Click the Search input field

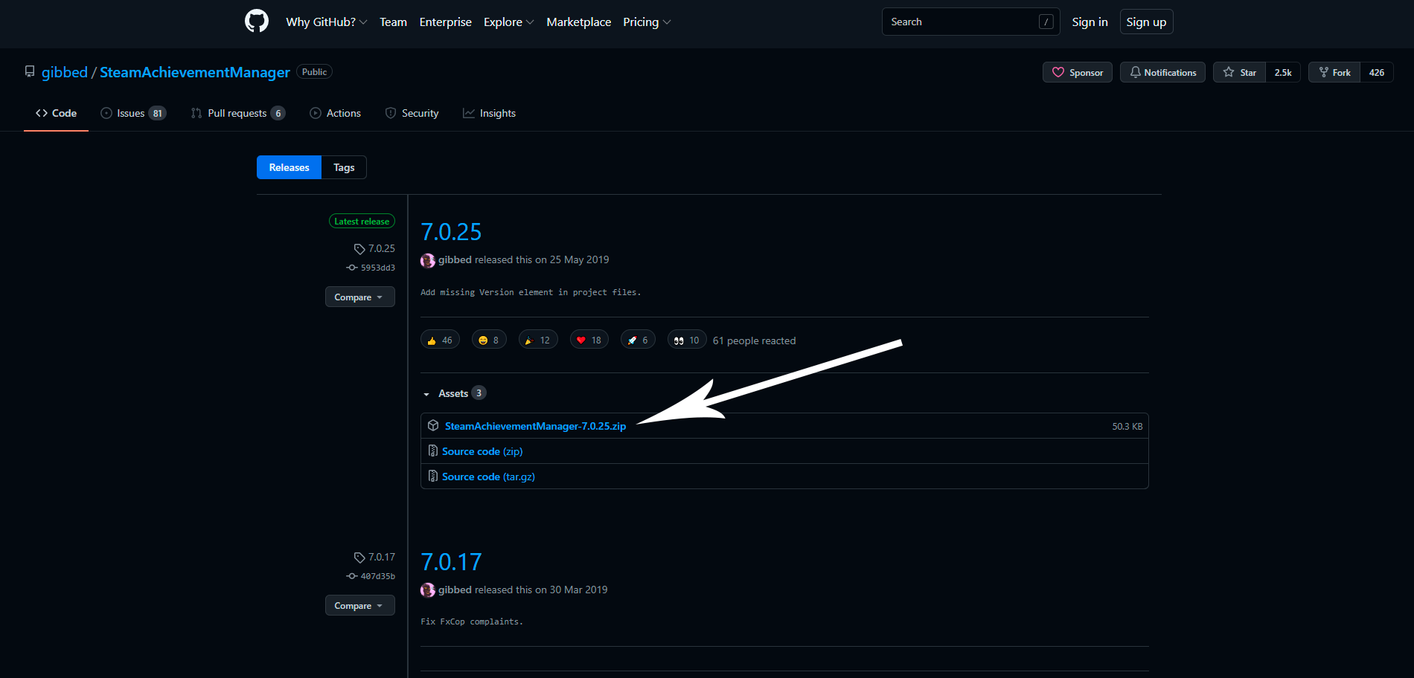970,22
